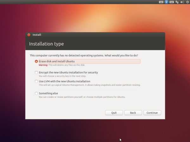Go to the previous step with Back
The height and width of the screenshot is (142, 190).
click(x=133, y=113)
